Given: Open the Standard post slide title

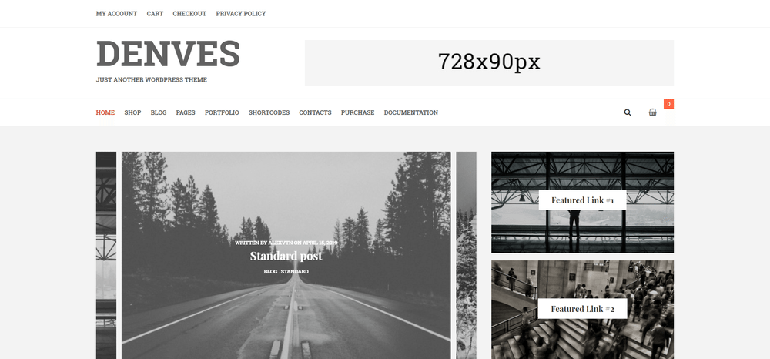Looking at the screenshot, I should pos(286,256).
